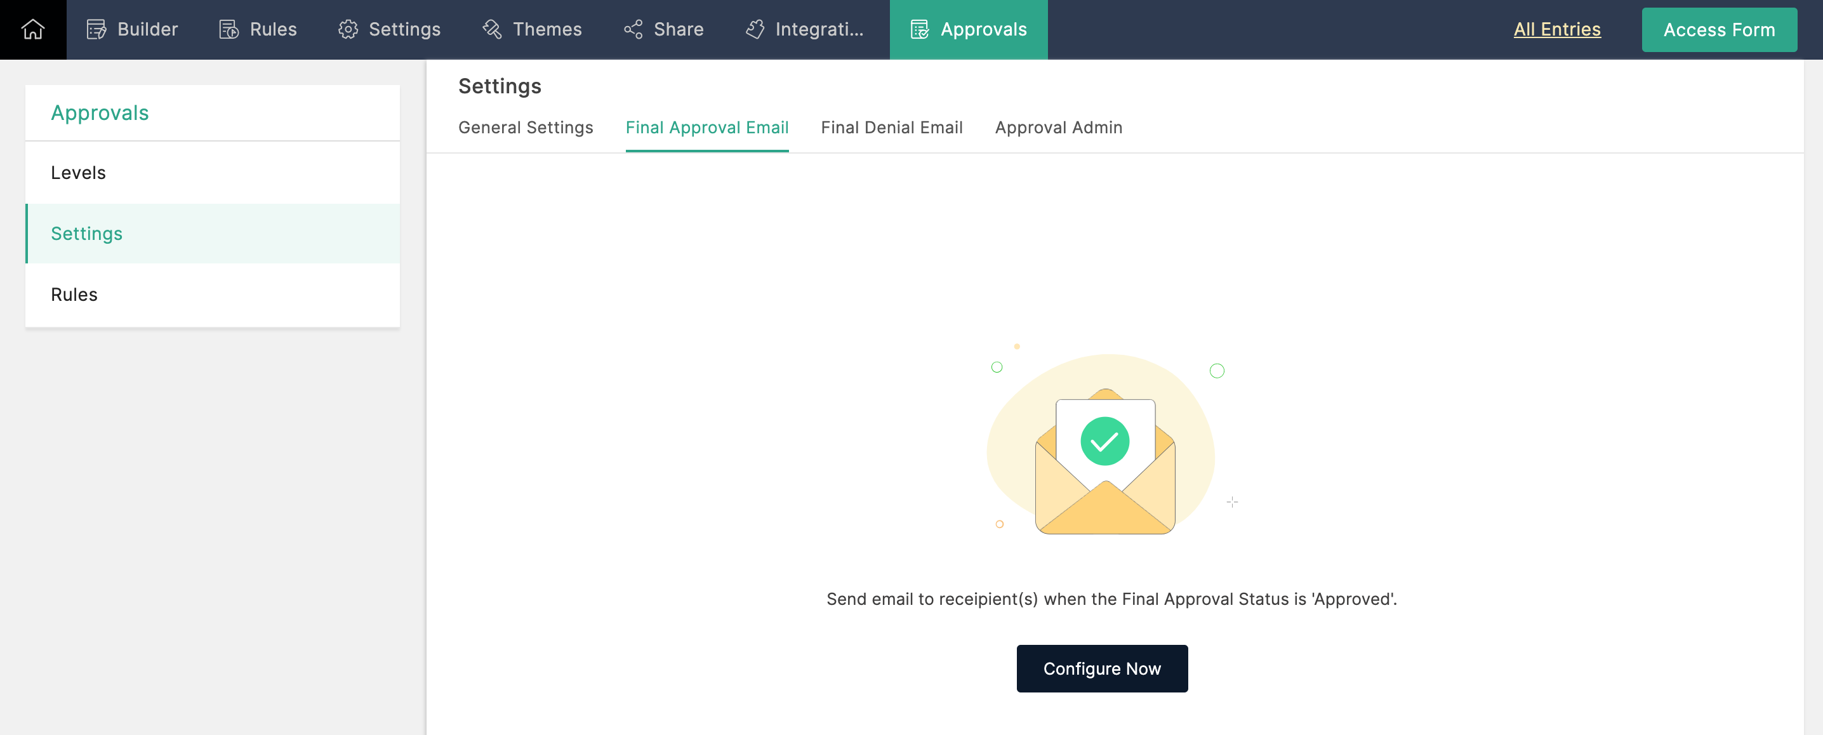Select the Settings section in sidebar
The image size is (1823, 735).
tap(213, 234)
